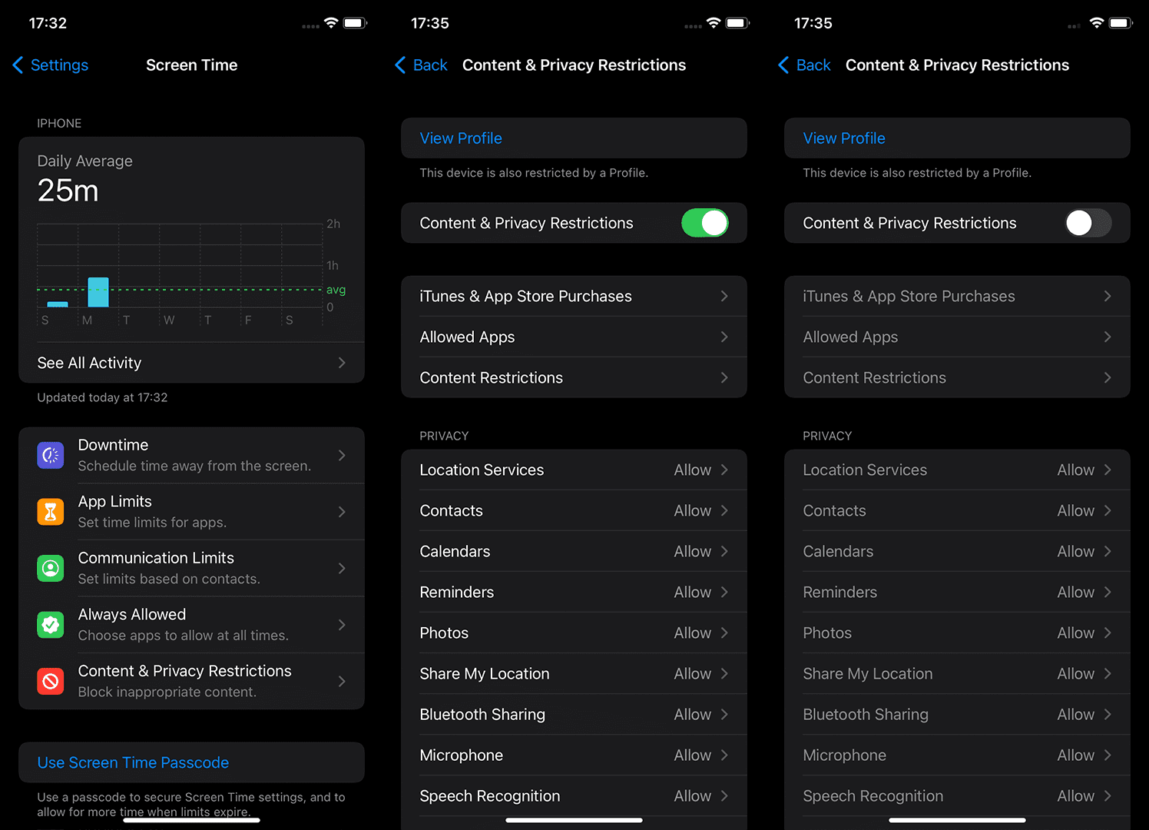
Task: Tap the Content & Privacy Restrictions row in Screen Time
Action: [191, 681]
